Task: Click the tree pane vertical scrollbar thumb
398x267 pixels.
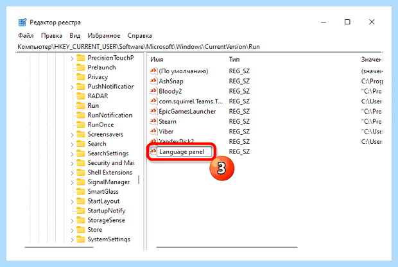Action: click(x=139, y=180)
